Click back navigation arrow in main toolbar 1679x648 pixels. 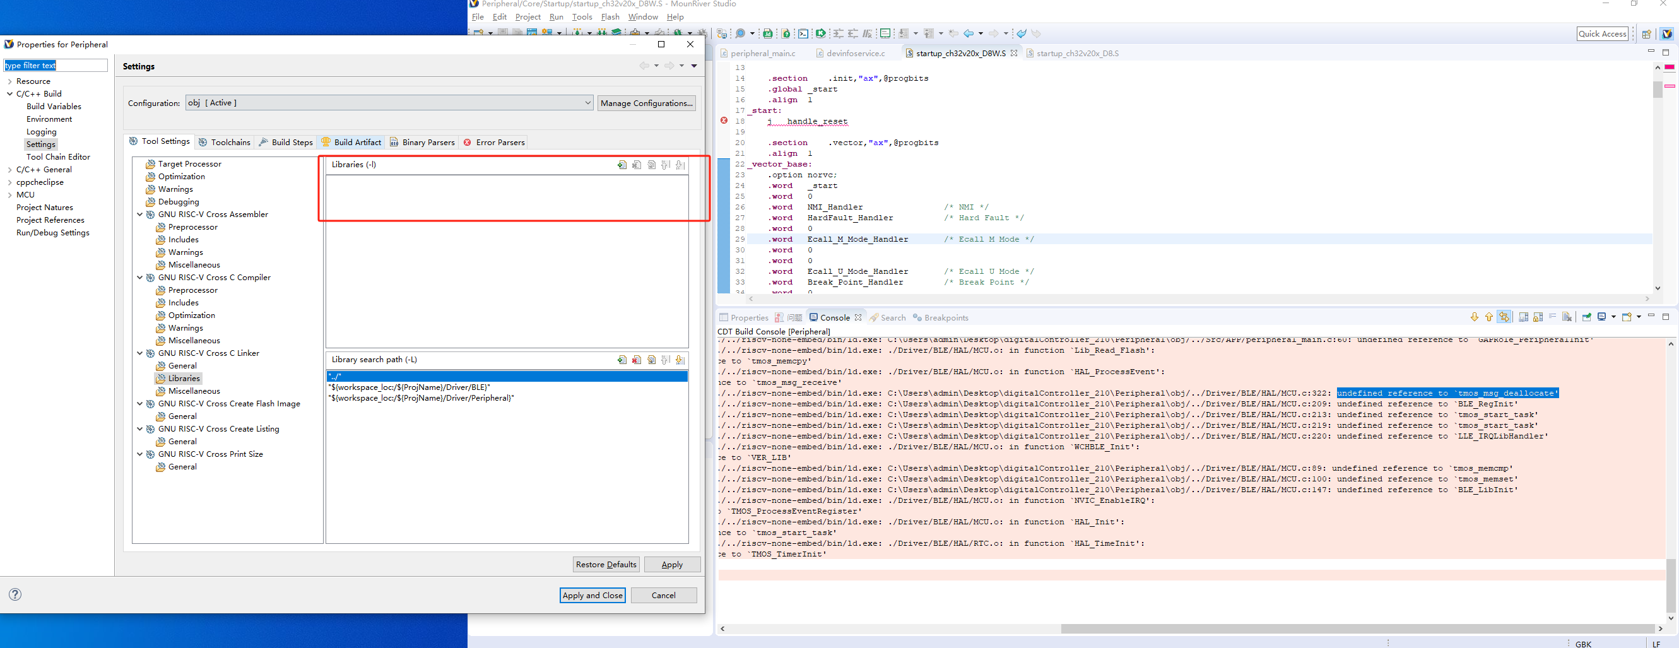969,33
